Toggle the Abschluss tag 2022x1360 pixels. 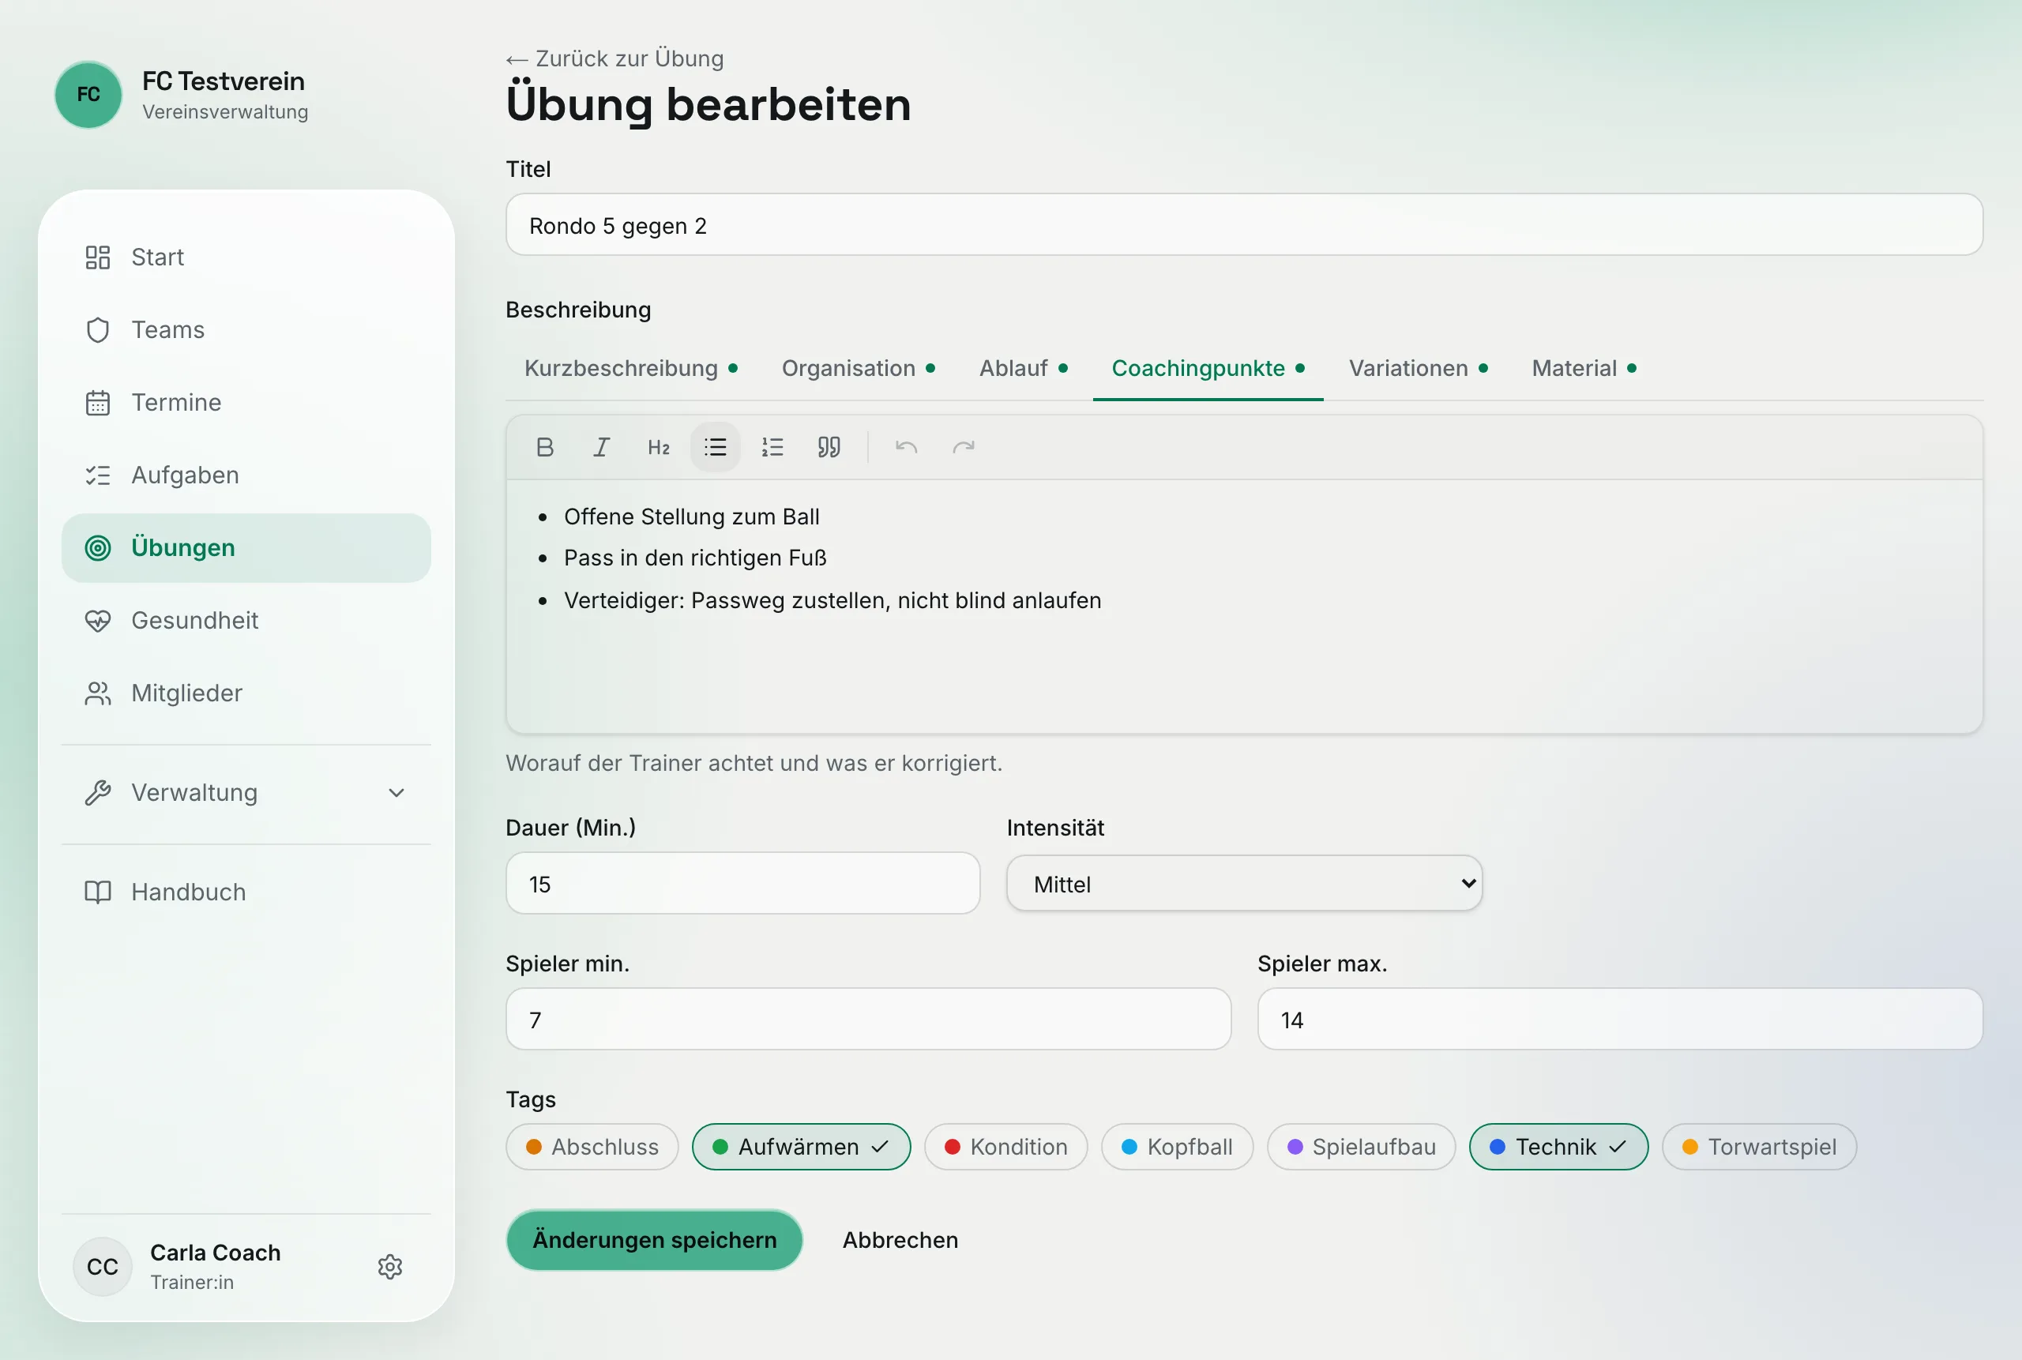click(x=592, y=1148)
